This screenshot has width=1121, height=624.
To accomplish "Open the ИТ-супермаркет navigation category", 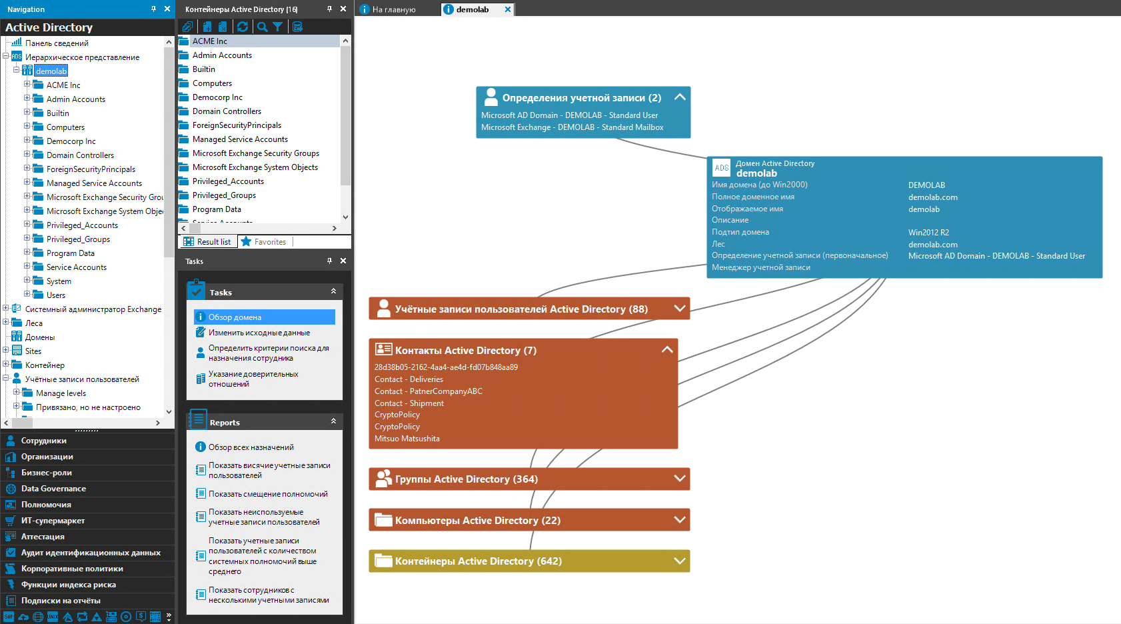I will click(x=87, y=521).
